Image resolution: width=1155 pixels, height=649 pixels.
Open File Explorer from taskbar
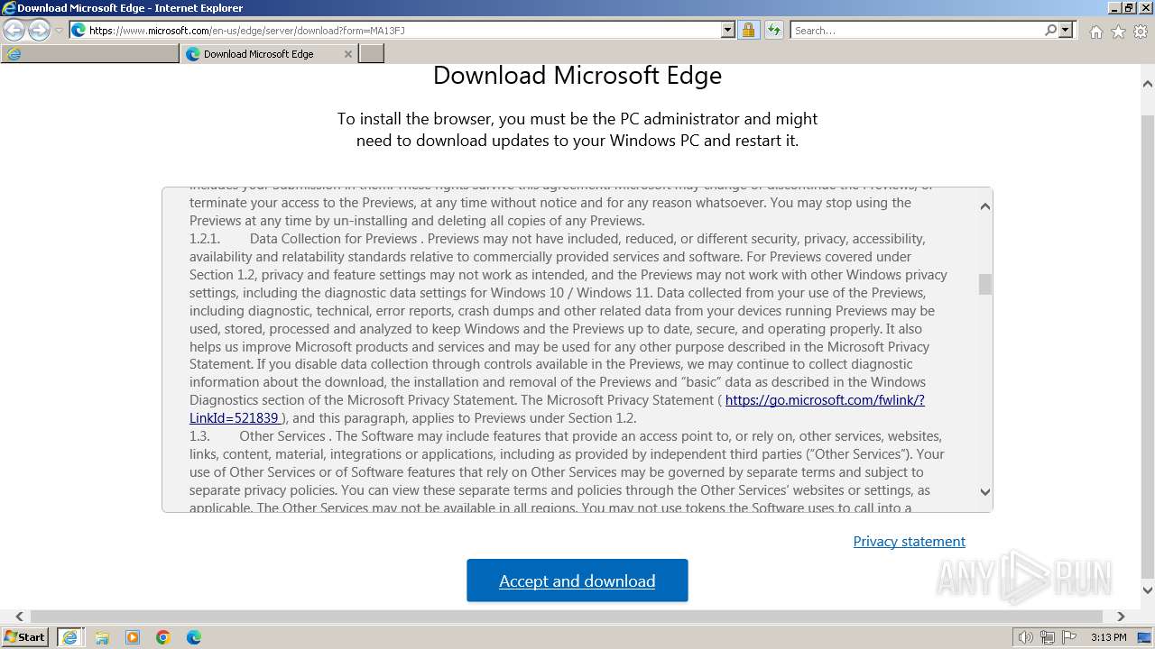(102, 637)
